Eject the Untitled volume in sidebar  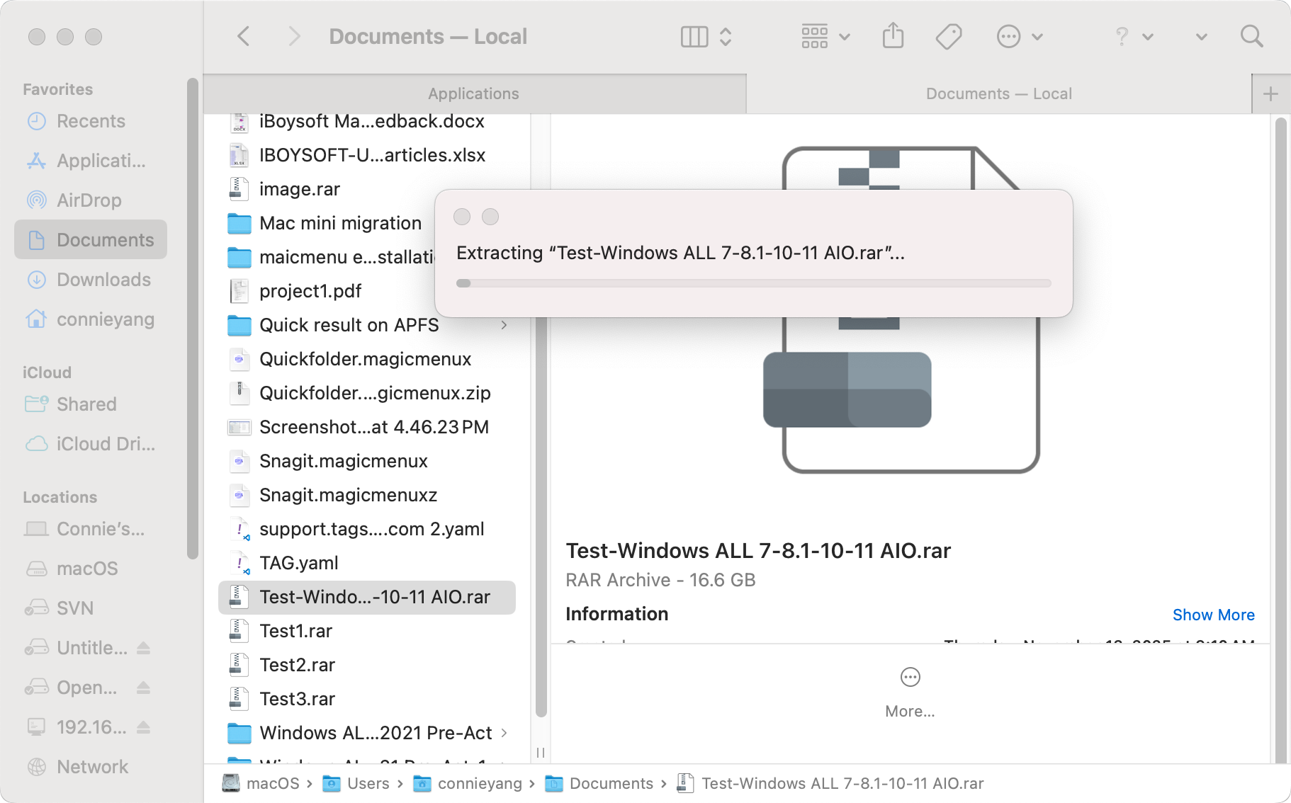(144, 648)
